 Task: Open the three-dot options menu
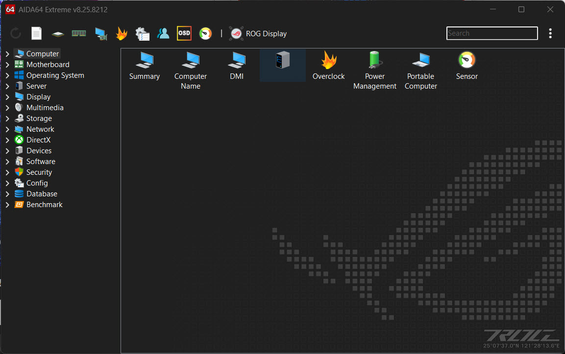[x=550, y=33]
